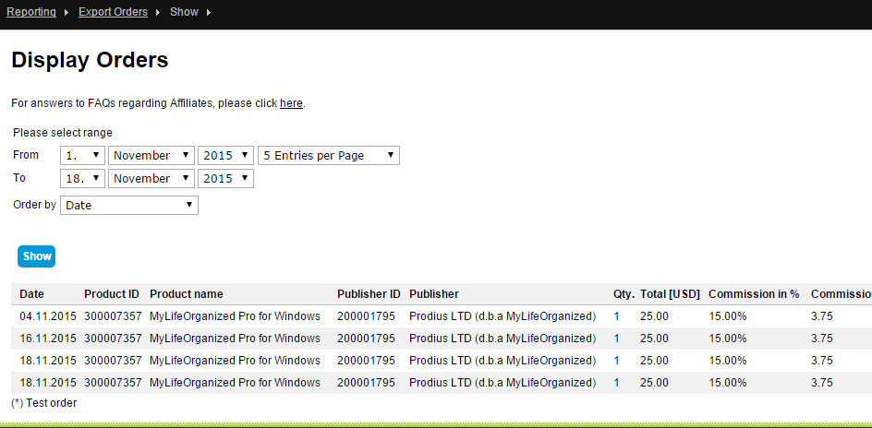Screen dimensions: 872x428
Task: Click Qty. value in 16.11.2015 row
Action: click(x=617, y=339)
